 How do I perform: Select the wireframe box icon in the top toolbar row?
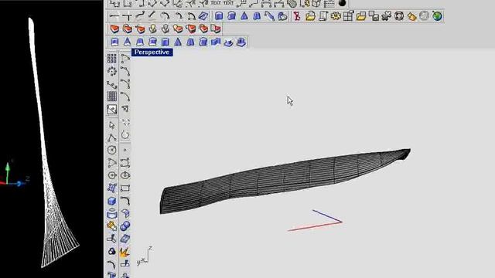[x=316, y=3]
